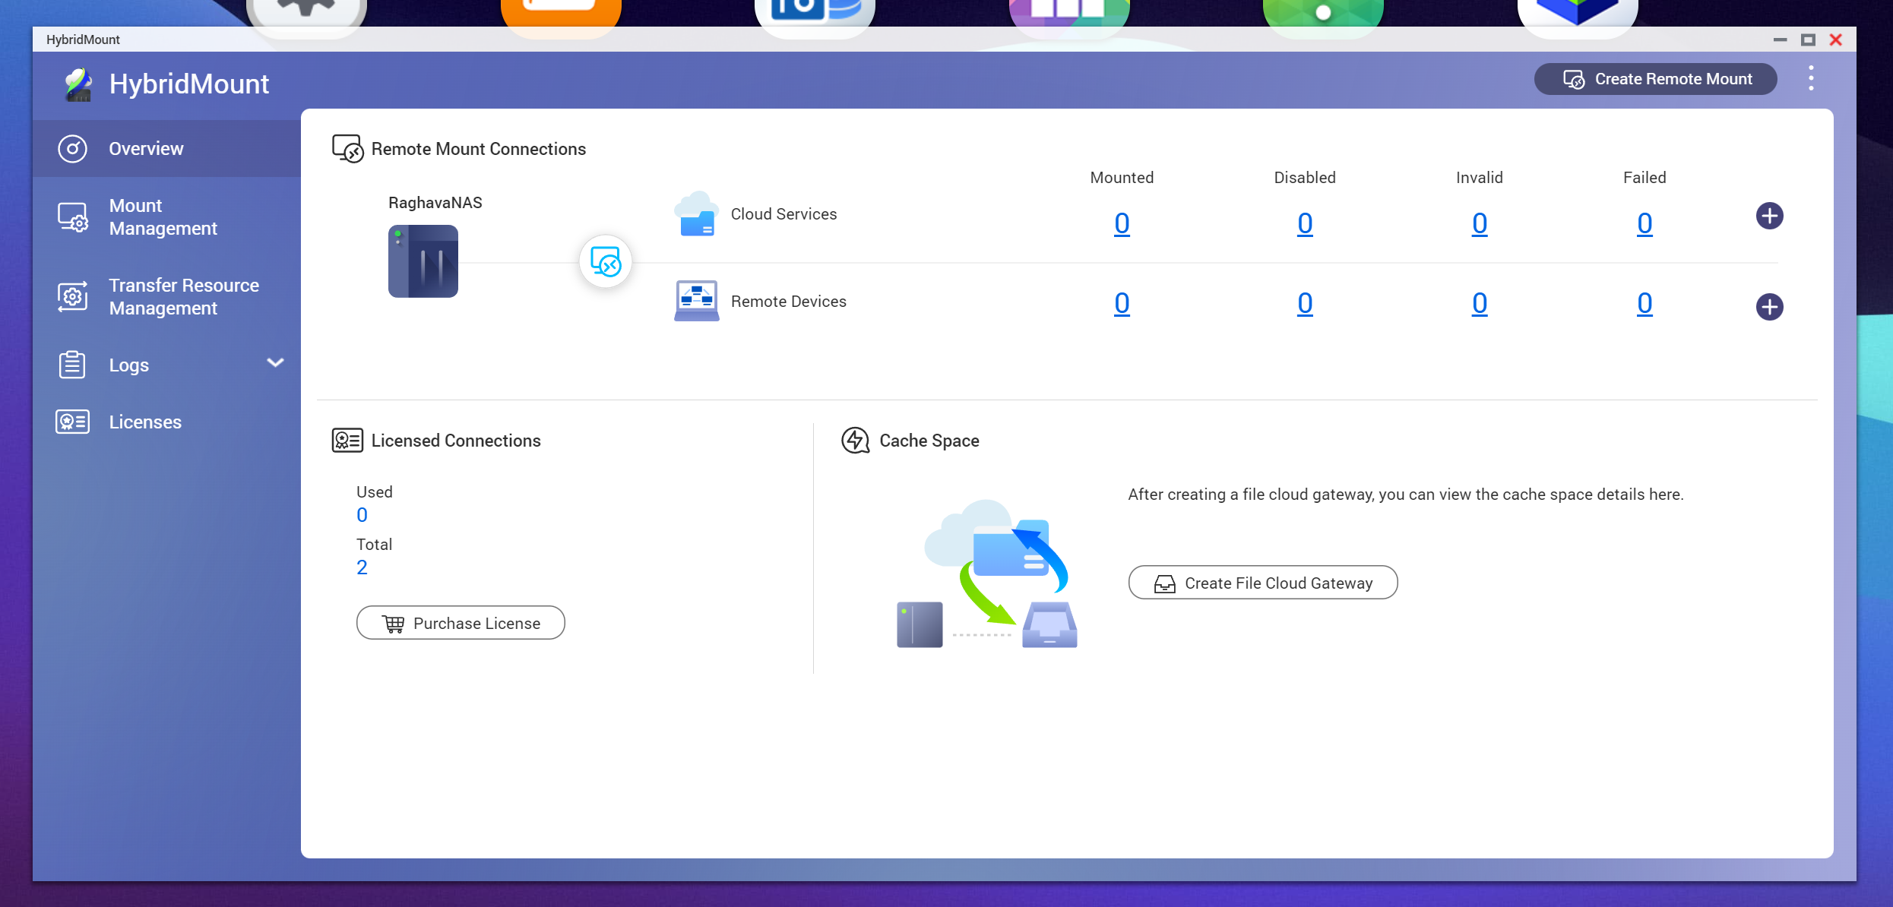Click the RaghavaNAS device icon
1893x907 pixels.
(423, 261)
